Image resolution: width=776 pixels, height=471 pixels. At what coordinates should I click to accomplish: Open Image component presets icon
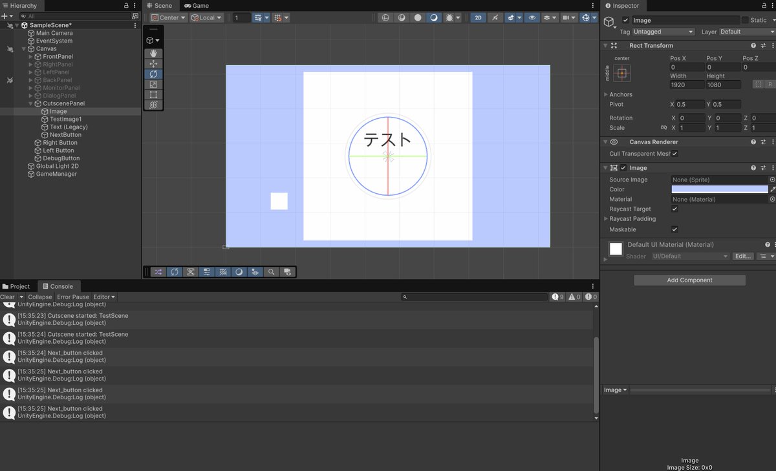(763, 168)
